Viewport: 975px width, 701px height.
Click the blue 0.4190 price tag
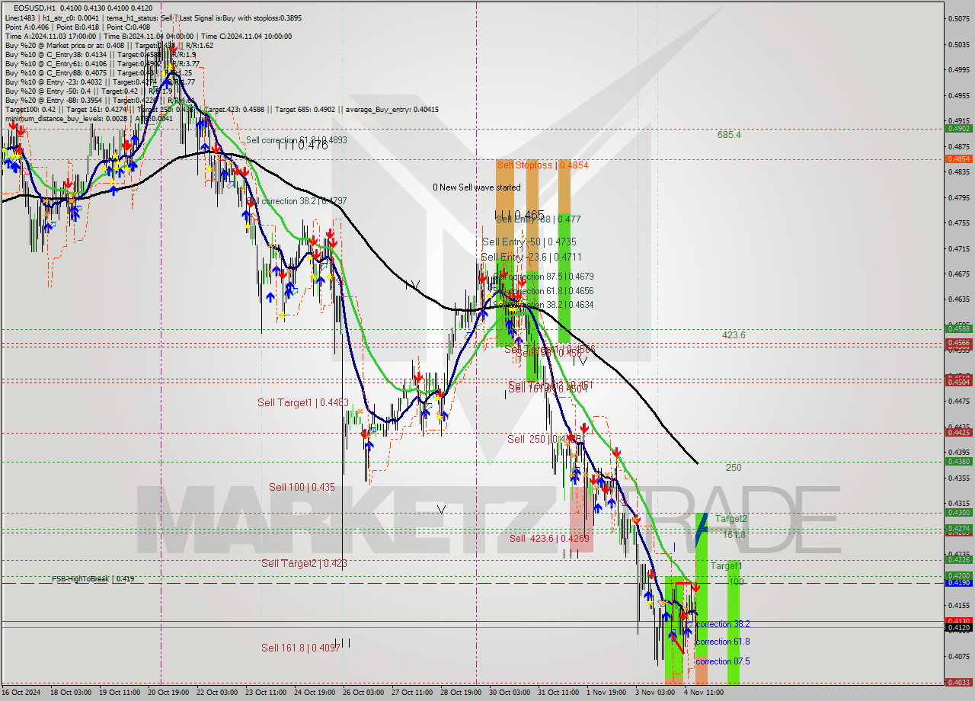[x=957, y=583]
